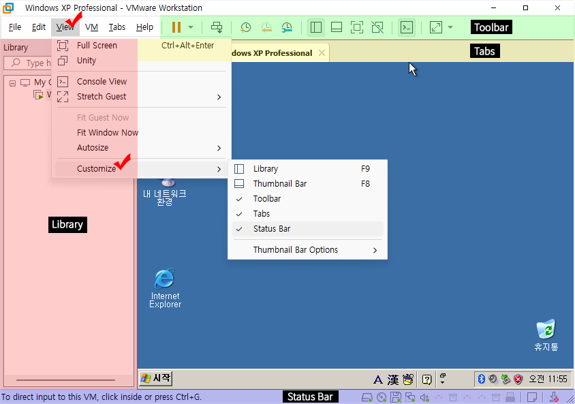Uncheck Status Bar in Customize submenu
Viewport: 575px width, 404px height.
tap(307, 229)
